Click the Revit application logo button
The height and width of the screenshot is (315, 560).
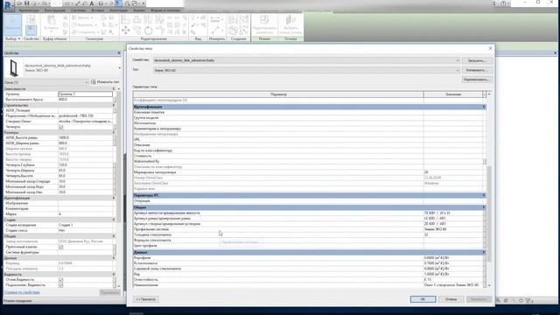click(8, 5)
